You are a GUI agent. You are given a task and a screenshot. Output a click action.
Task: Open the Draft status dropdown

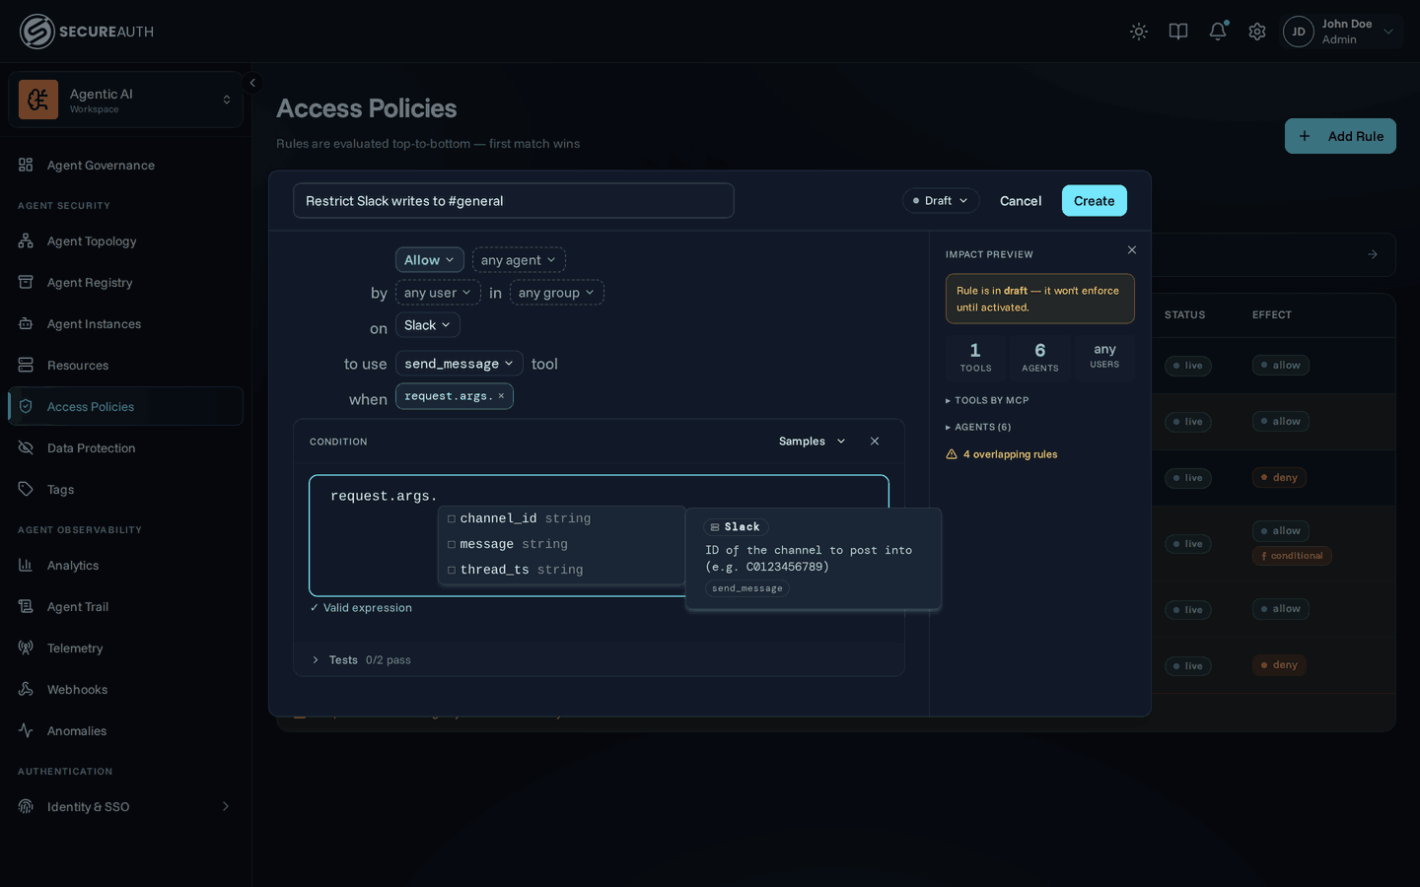pyautogui.click(x=941, y=201)
